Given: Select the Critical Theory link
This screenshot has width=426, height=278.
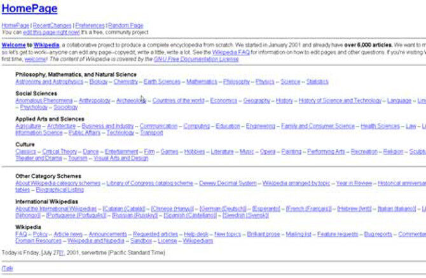Looking at the screenshot, I should (x=59, y=151).
